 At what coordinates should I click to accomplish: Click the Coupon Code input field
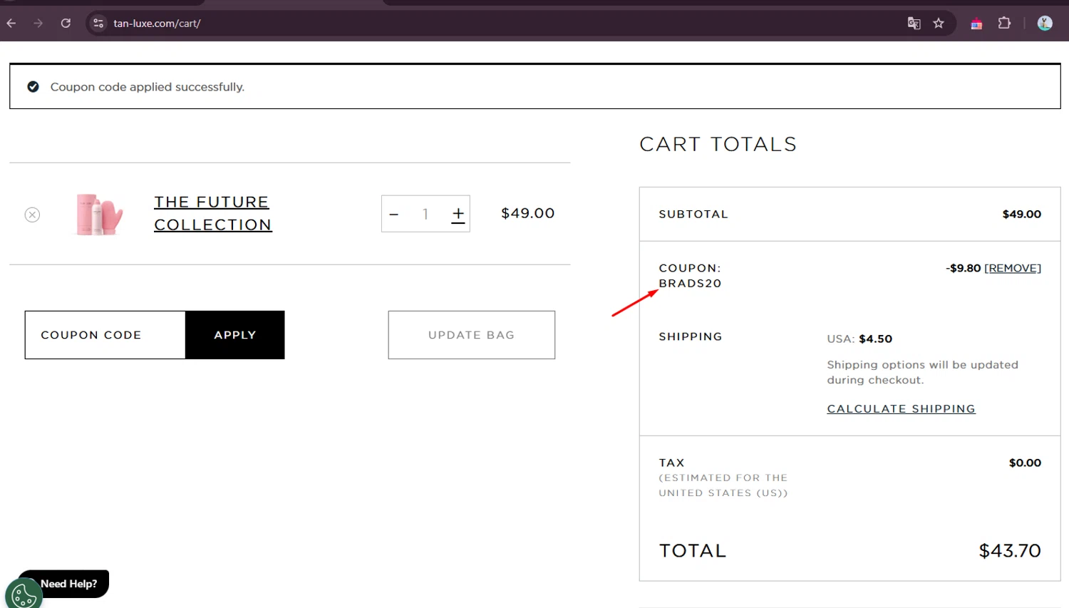[105, 335]
